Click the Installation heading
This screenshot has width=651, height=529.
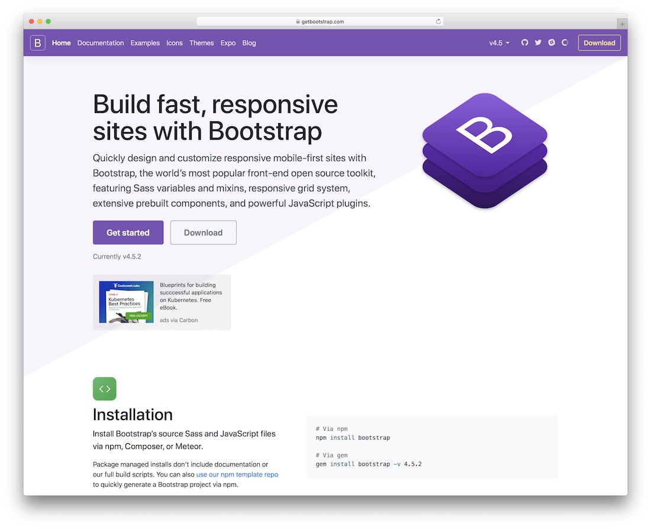133,414
